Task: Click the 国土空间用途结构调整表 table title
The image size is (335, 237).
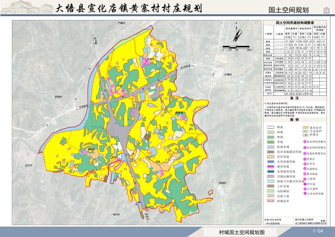Action: coord(296,22)
